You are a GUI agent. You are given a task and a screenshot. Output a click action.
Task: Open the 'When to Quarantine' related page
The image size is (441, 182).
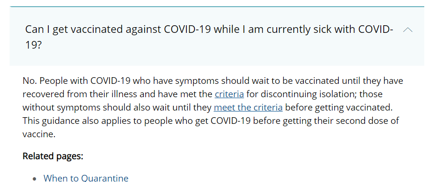(x=86, y=178)
